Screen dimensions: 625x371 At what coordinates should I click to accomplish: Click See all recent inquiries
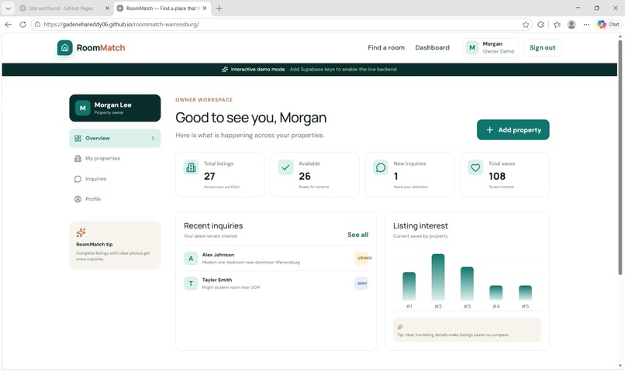[357, 235]
